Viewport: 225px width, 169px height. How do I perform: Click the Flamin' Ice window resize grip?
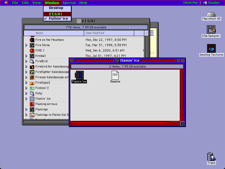coord(183,124)
